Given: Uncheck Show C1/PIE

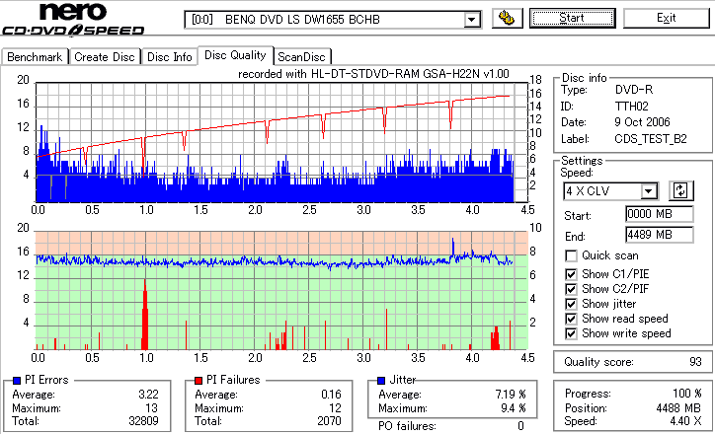Looking at the screenshot, I should [571, 274].
